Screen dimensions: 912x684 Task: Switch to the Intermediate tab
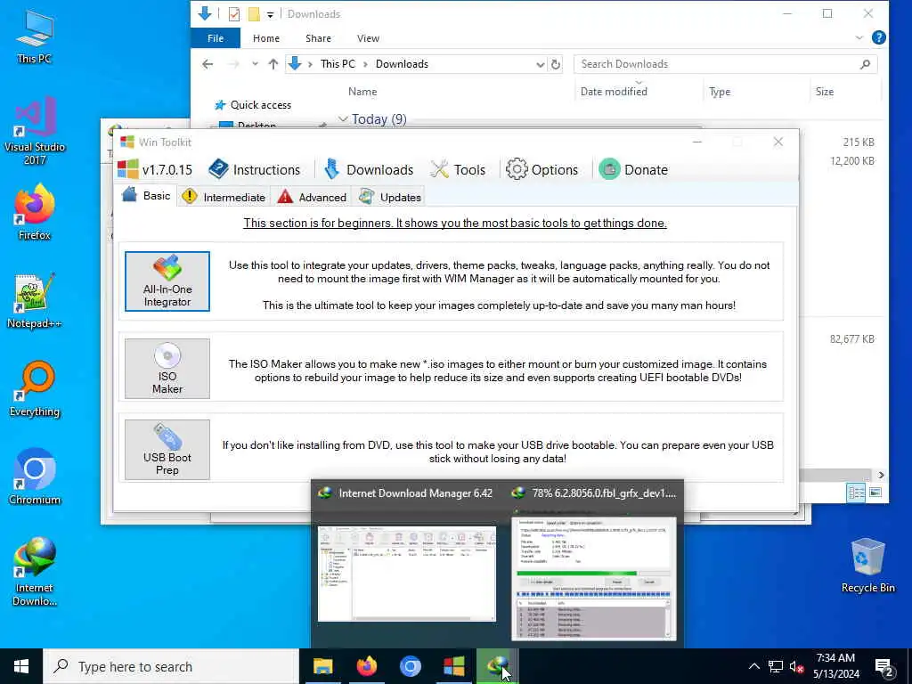click(224, 197)
